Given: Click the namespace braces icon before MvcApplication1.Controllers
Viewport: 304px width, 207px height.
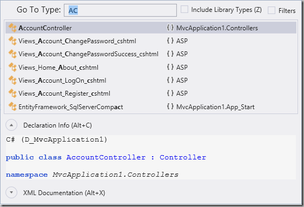Looking at the screenshot, I should tap(170, 28).
